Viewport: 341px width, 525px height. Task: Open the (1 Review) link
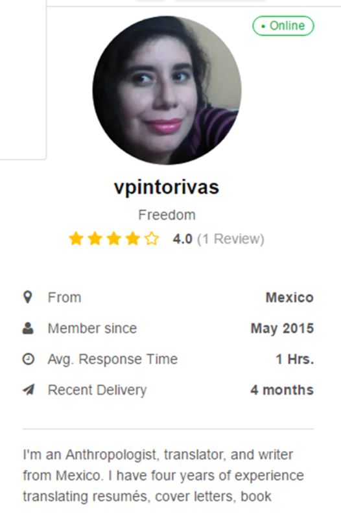[231, 239]
